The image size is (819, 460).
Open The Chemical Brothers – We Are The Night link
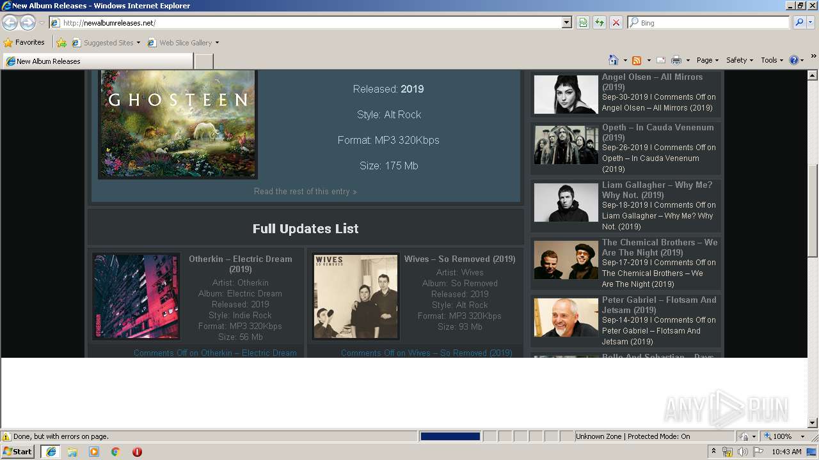point(659,247)
